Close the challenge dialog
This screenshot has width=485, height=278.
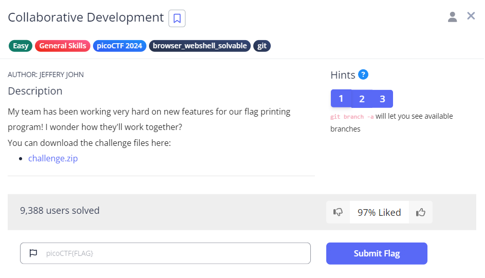coord(471,16)
